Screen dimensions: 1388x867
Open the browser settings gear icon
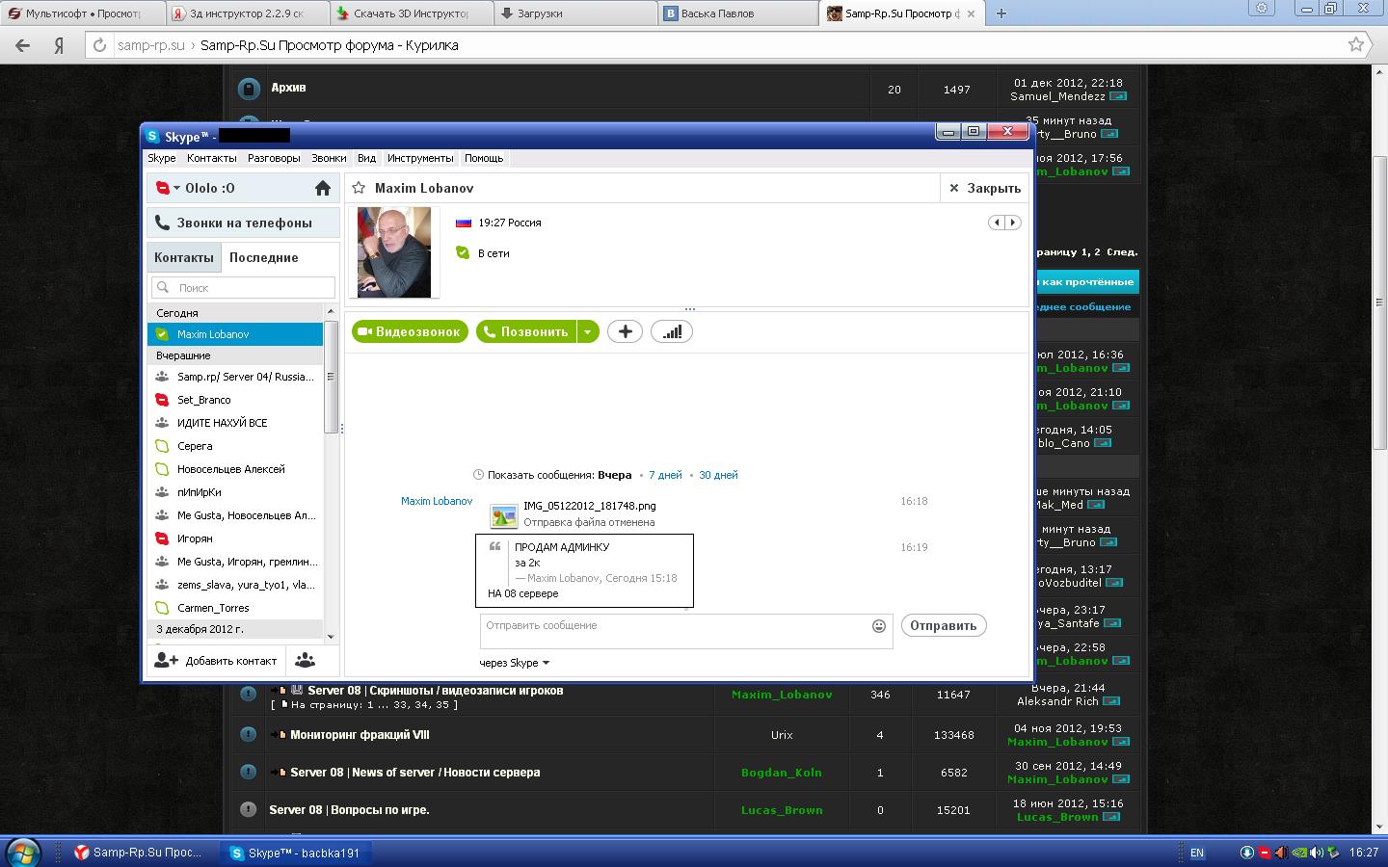pyautogui.click(x=1261, y=9)
